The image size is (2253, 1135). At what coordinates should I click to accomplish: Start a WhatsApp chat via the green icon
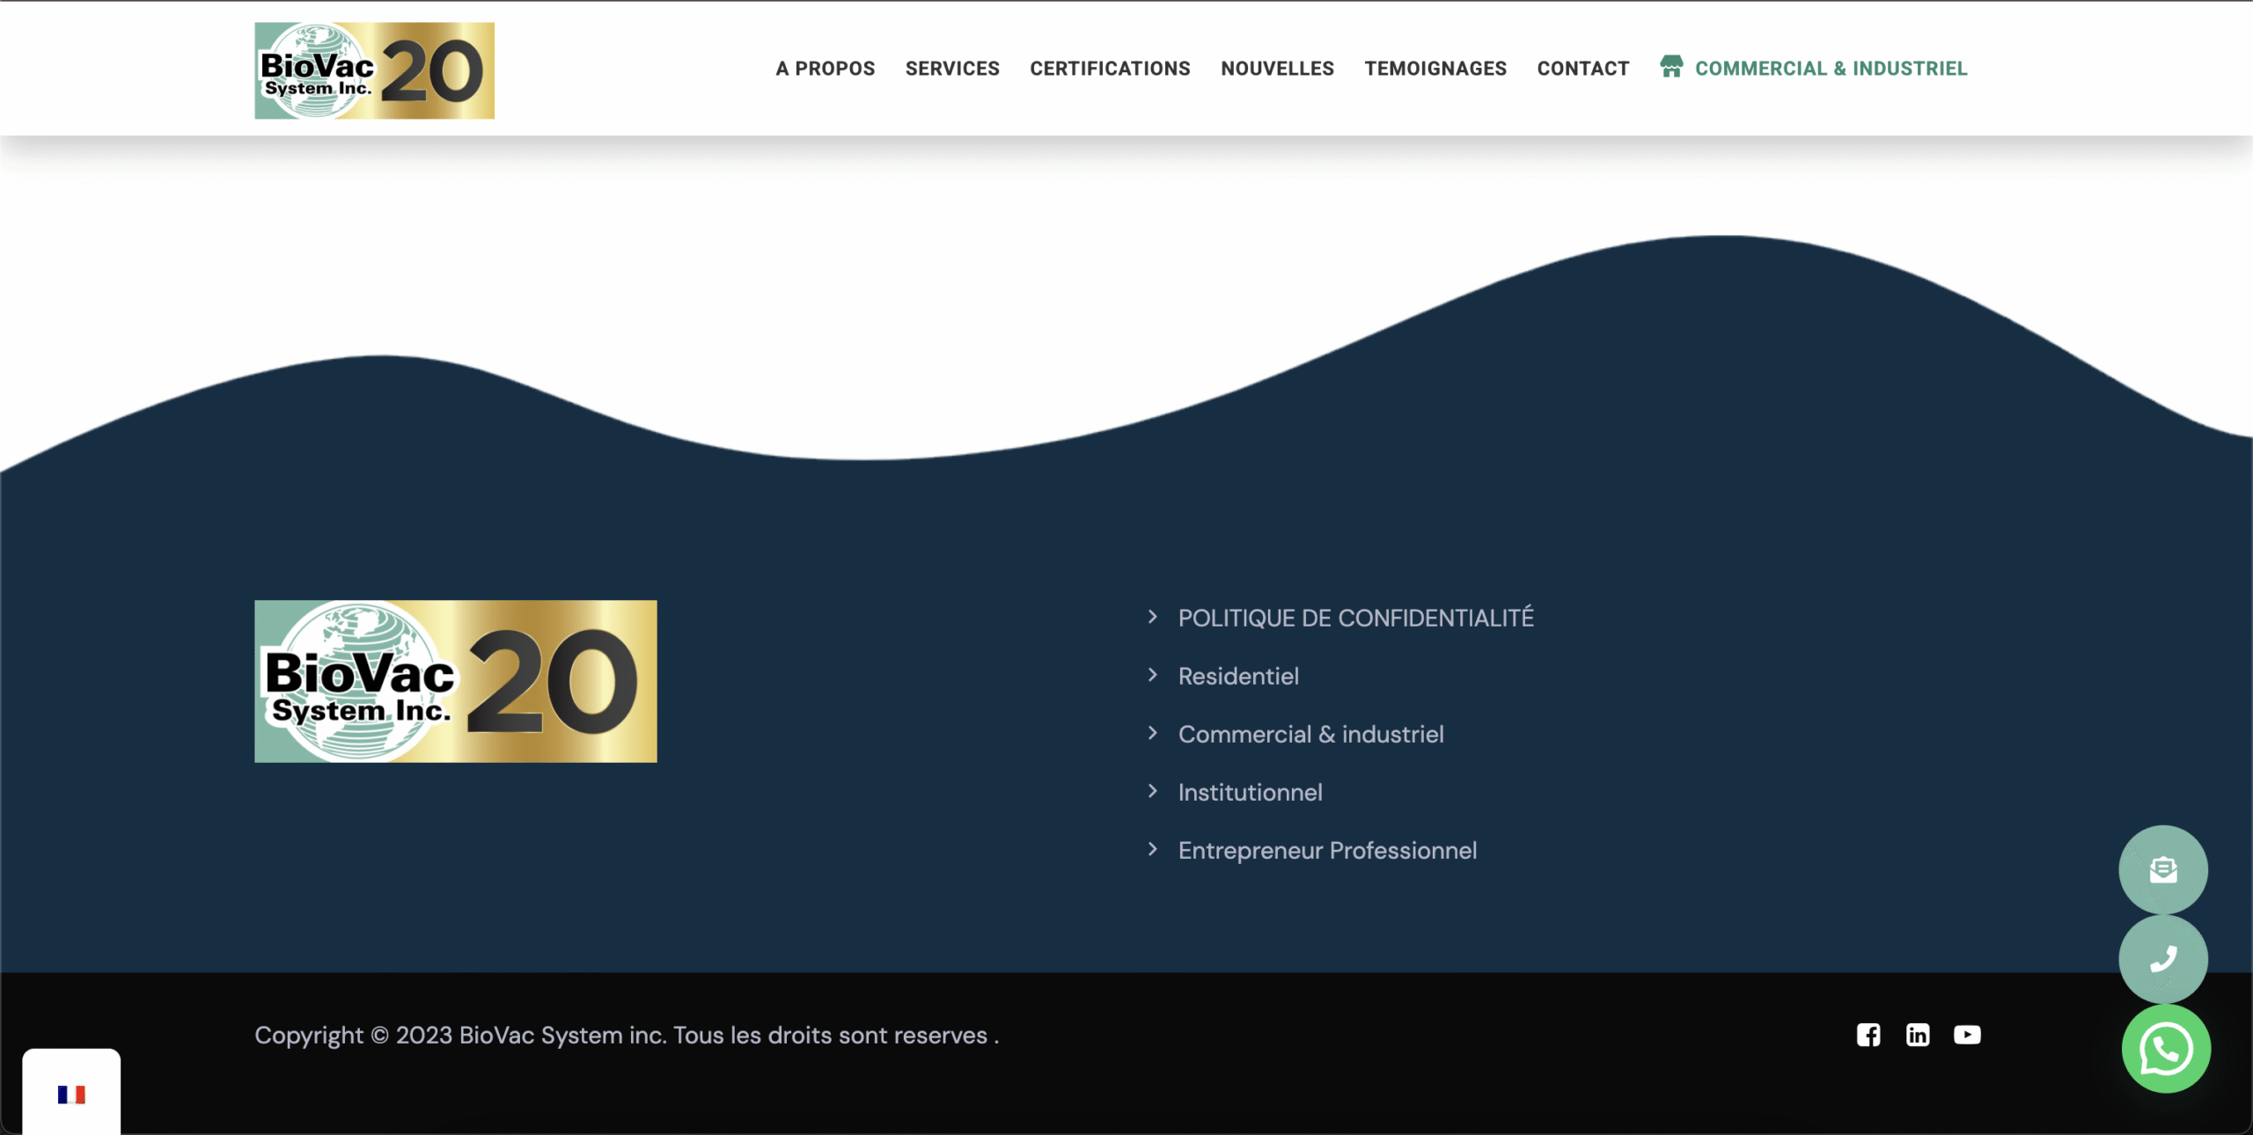pos(2166,1048)
